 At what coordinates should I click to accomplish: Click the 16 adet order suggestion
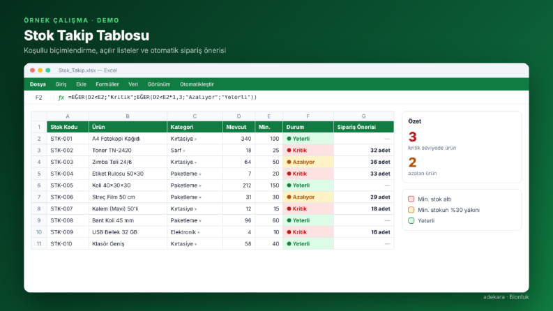tap(363, 232)
